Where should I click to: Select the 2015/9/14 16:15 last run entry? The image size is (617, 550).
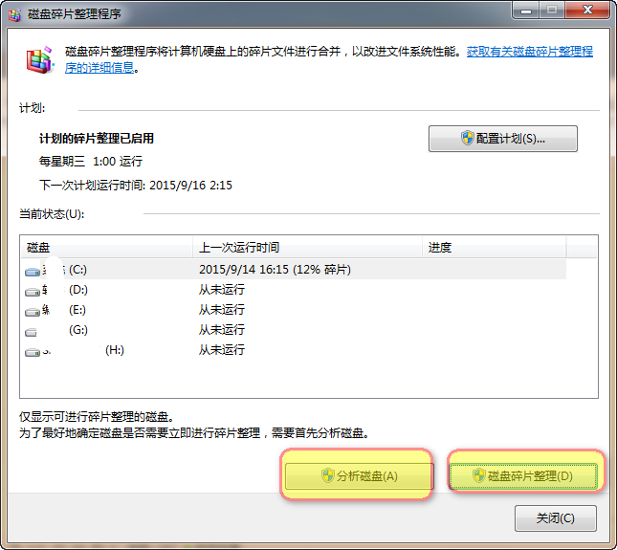(275, 270)
